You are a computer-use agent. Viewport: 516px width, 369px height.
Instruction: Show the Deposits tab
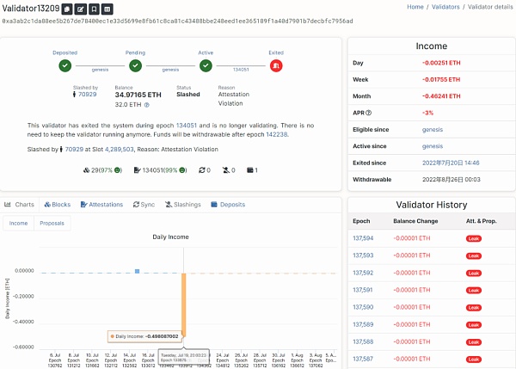[x=228, y=205]
